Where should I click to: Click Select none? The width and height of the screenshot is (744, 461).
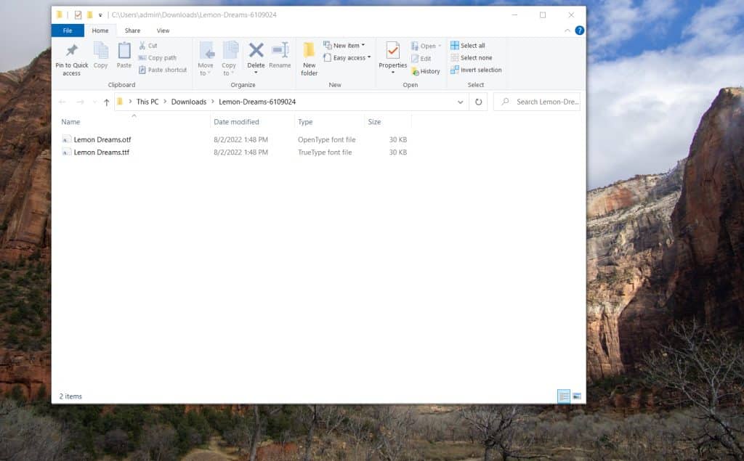point(471,58)
